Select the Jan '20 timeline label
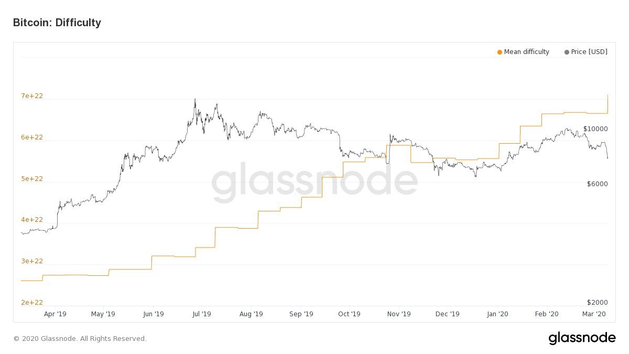Image resolution: width=629 pixels, height=354 pixels. (x=497, y=314)
